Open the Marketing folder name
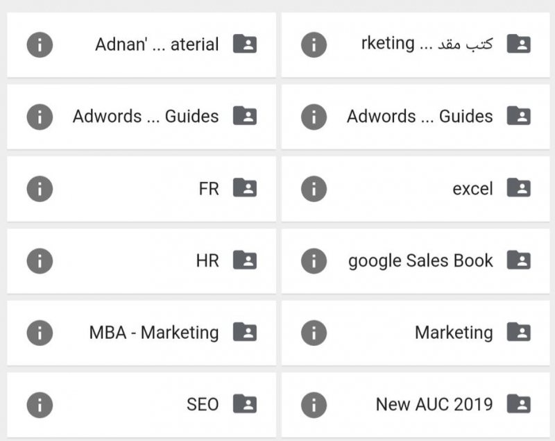The height and width of the screenshot is (441, 555). point(454,333)
